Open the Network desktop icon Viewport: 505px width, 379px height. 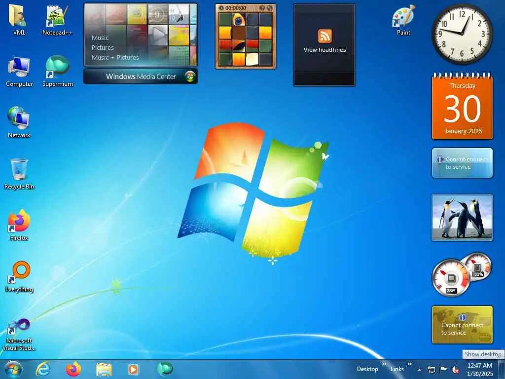pyautogui.click(x=19, y=122)
